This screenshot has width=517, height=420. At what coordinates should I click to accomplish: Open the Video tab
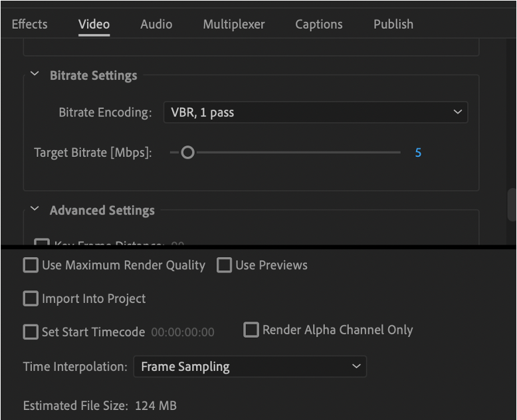(94, 24)
